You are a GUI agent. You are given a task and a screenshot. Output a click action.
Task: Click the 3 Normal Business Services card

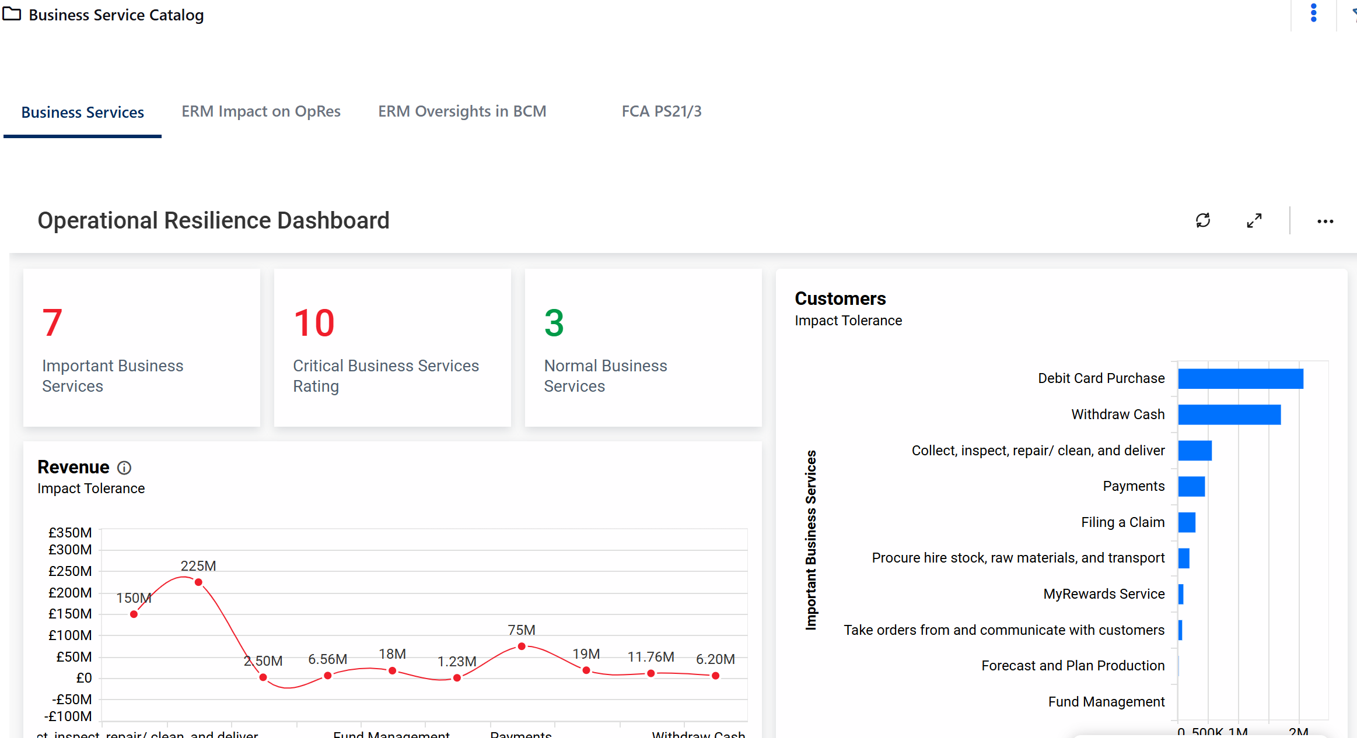[643, 347]
